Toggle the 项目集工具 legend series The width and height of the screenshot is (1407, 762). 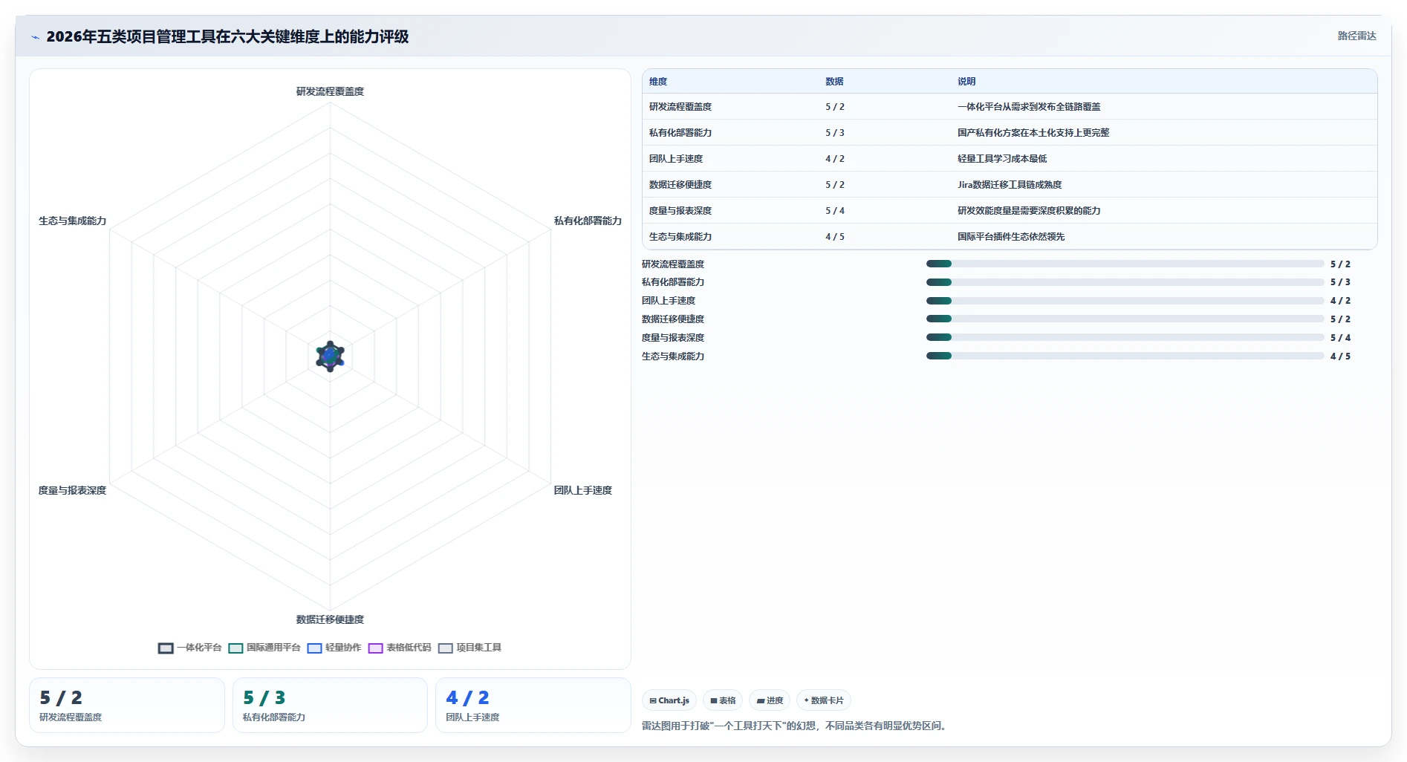point(469,648)
